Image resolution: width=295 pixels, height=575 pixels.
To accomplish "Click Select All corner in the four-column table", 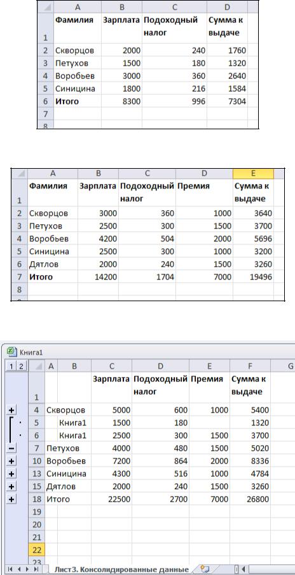I will tap(45, 6).
